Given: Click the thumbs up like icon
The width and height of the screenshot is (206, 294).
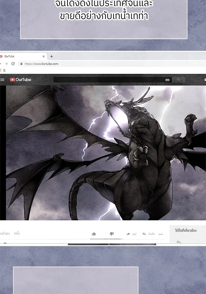Looking at the screenshot, I should pos(94,234).
